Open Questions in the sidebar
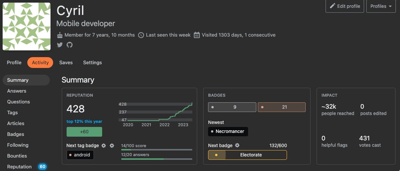 [x=18, y=102]
